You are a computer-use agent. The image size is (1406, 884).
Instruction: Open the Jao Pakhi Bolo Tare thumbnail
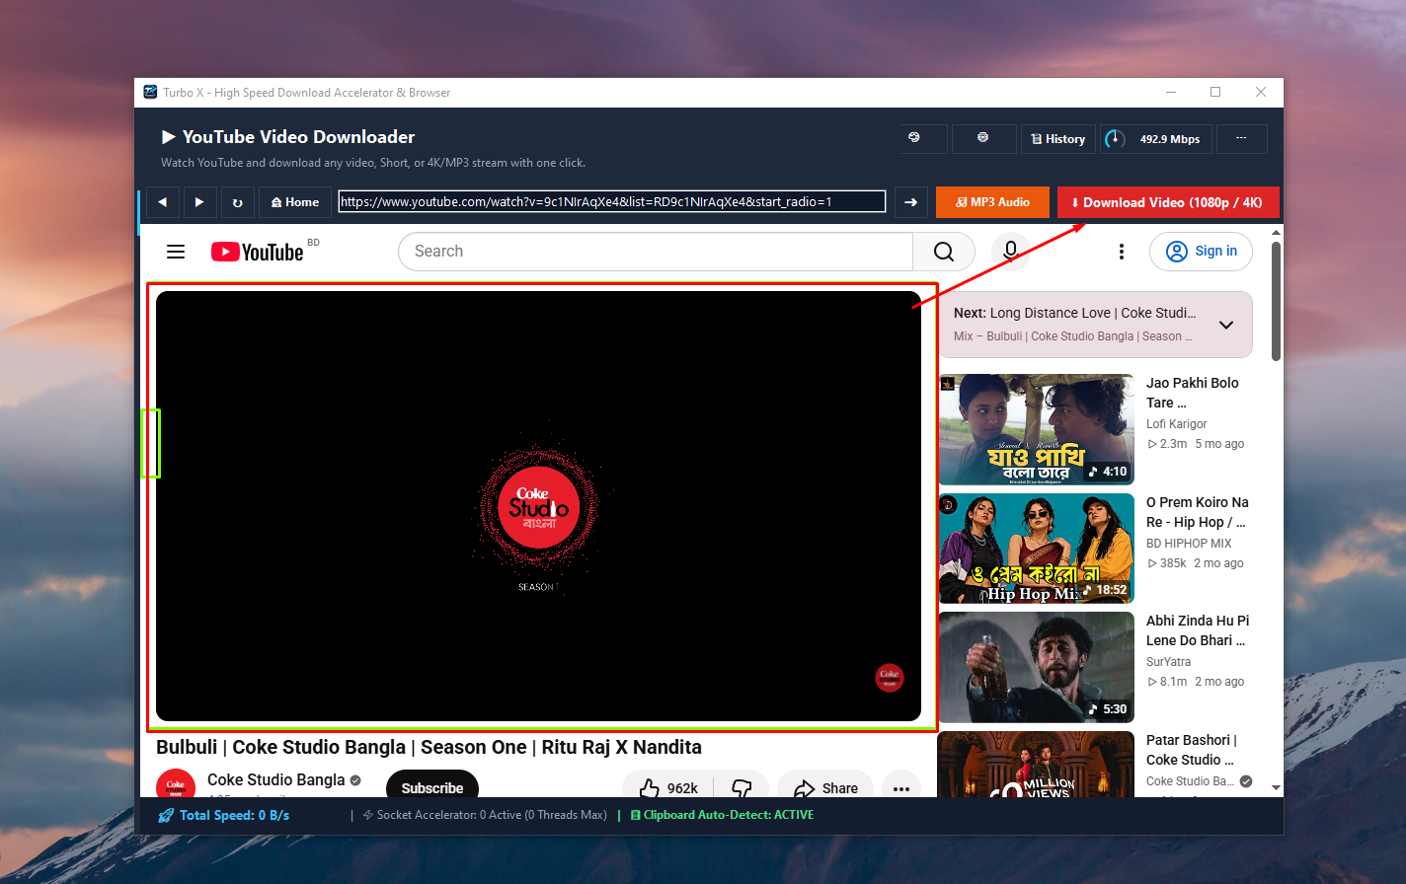pyautogui.click(x=1037, y=429)
